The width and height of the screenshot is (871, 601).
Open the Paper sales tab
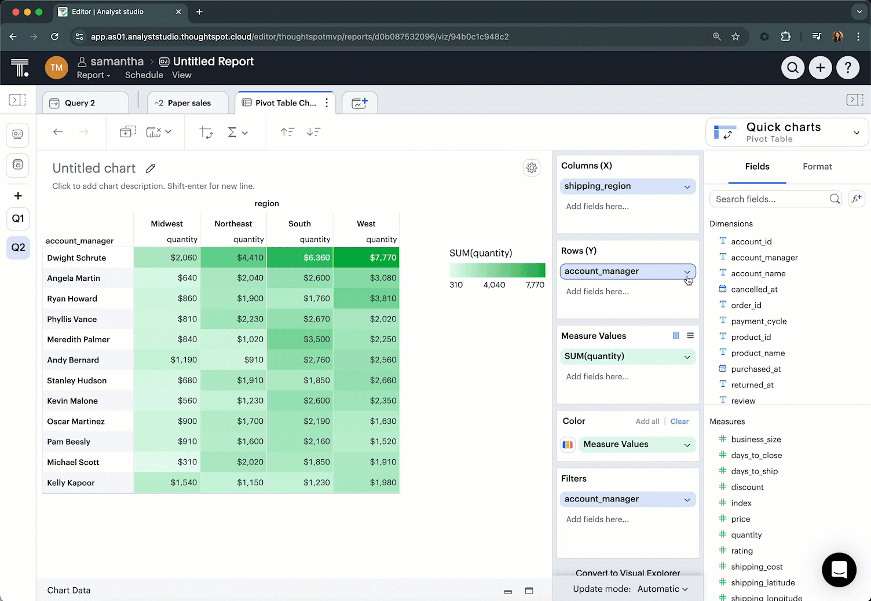coord(188,103)
